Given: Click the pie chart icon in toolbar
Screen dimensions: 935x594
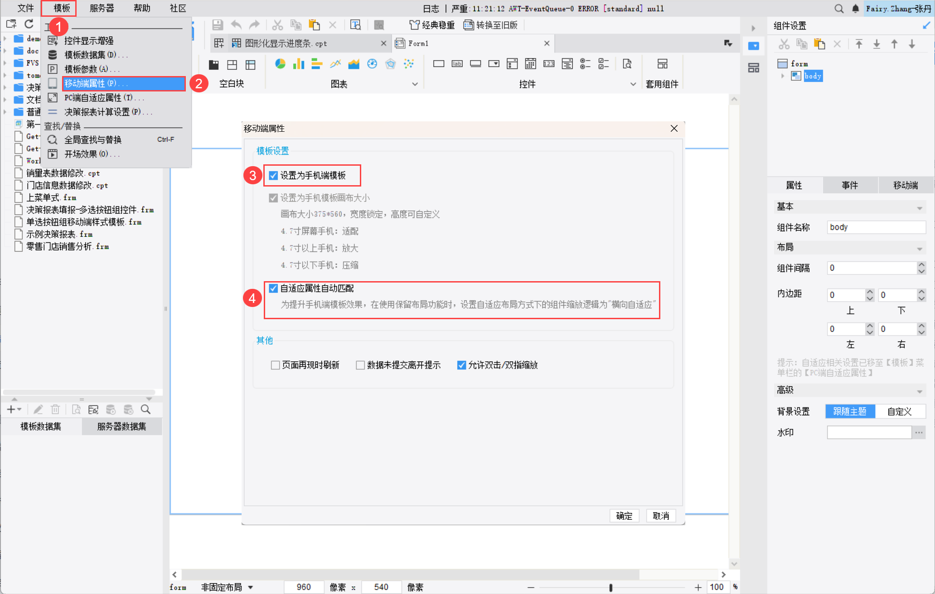Looking at the screenshot, I should tap(280, 64).
